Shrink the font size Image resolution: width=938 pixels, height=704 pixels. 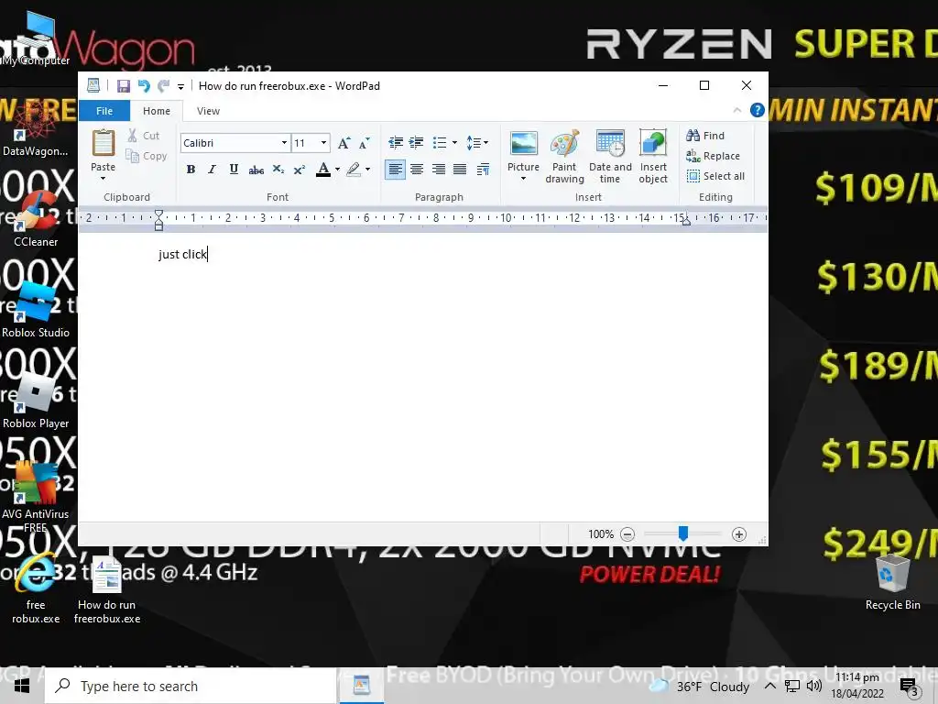point(365,142)
